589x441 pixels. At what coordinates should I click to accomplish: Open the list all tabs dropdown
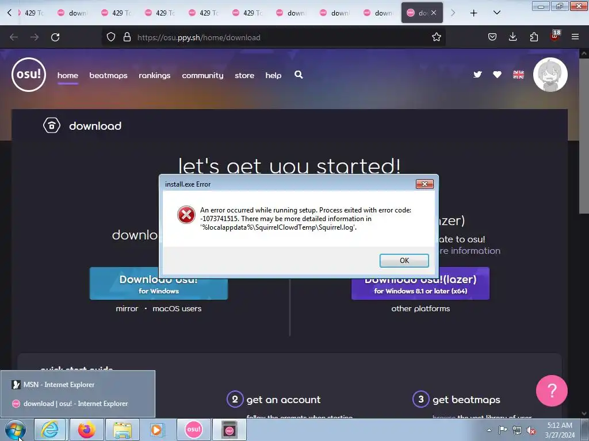click(x=496, y=13)
